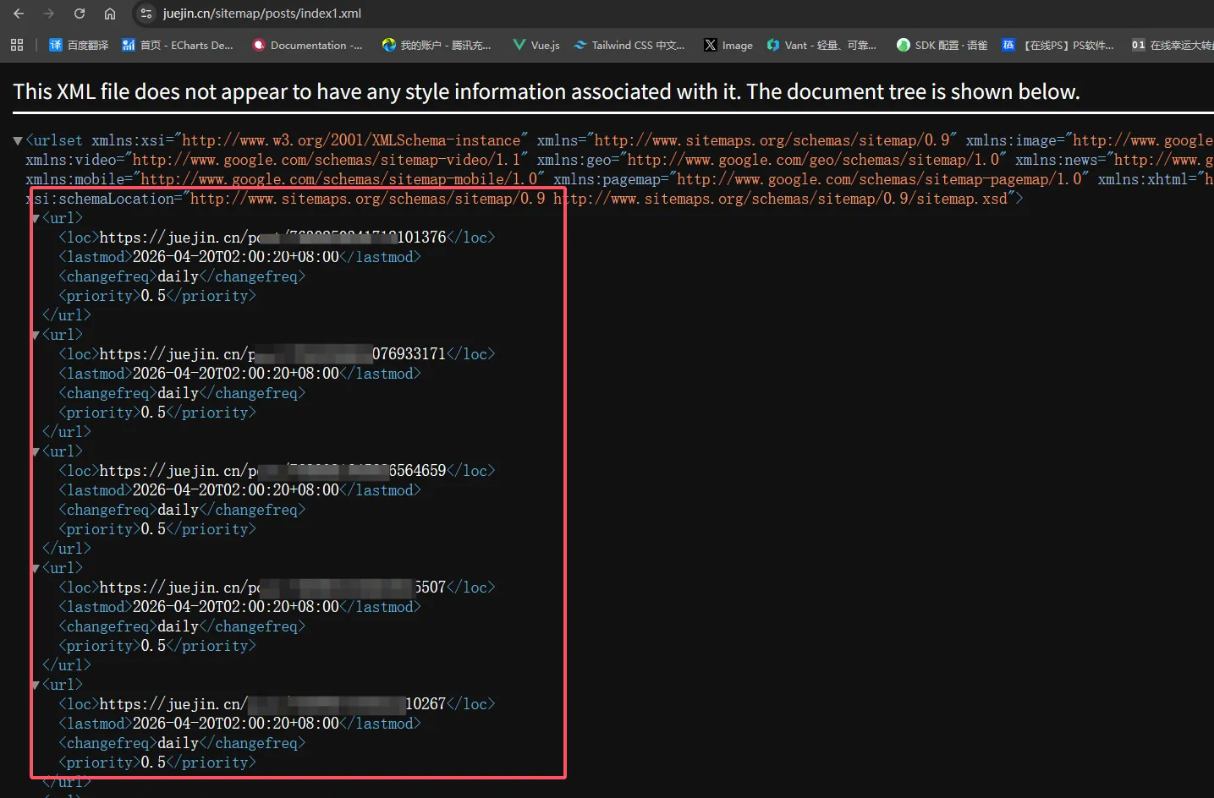This screenshot has height=798, width=1214.
Task: Select the lastmod line under URL ending 6564659
Action: [239, 490]
